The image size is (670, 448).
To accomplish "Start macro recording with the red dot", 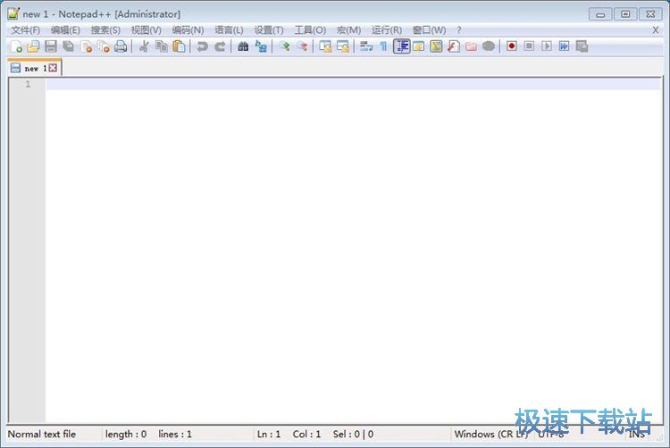I will coord(512,46).
